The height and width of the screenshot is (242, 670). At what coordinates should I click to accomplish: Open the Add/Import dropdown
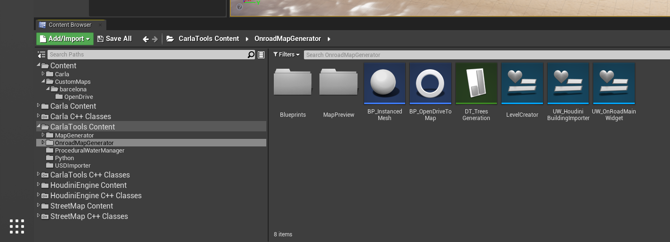tap(65, 39)
